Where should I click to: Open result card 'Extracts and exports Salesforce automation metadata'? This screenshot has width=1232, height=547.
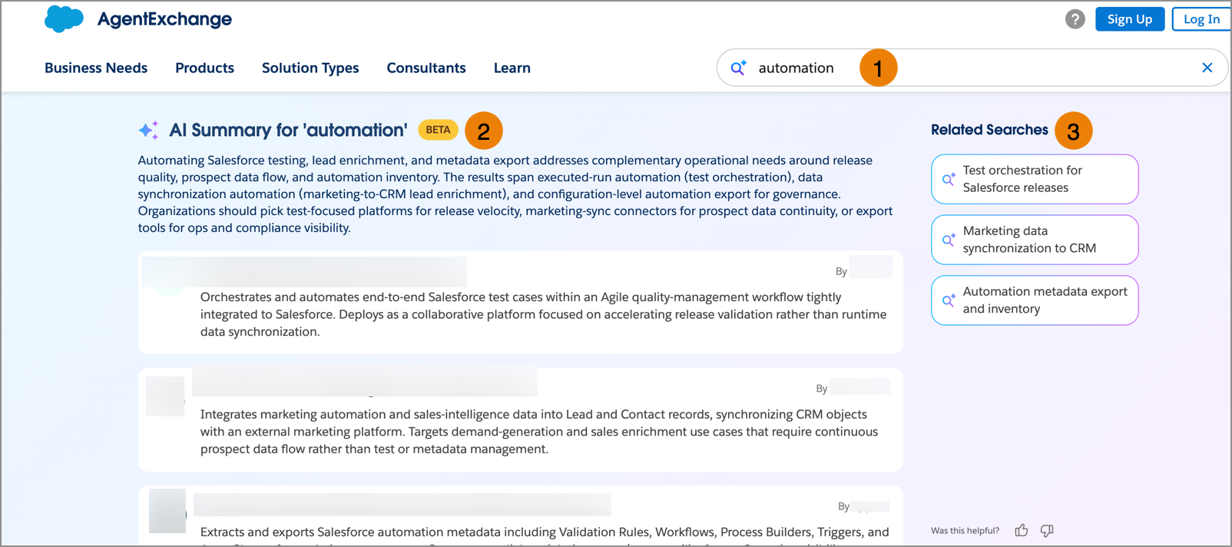pos(521,516)
